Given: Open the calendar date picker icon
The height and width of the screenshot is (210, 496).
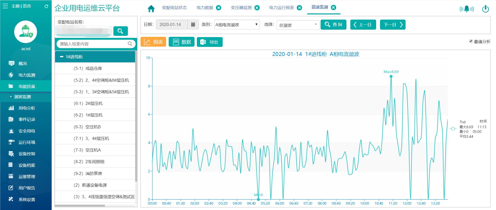Looking at the screenshot, I should click(193, 24).
